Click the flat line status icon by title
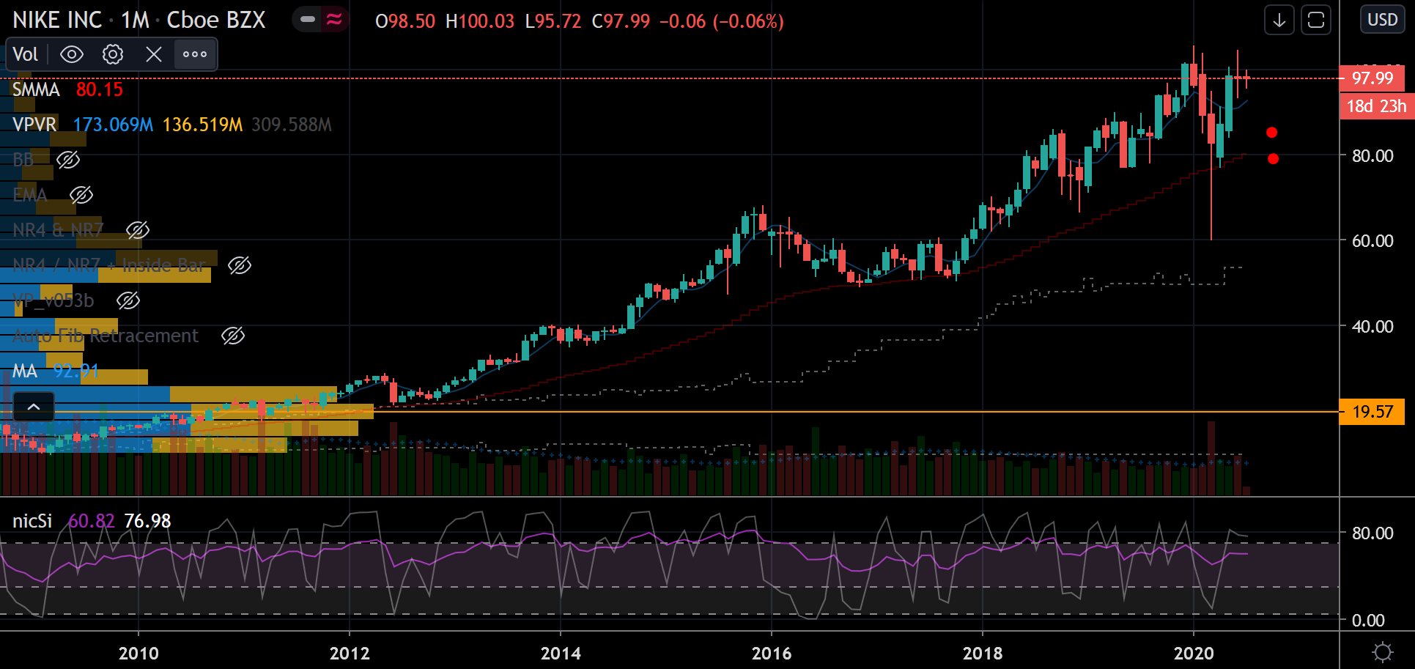Viewport: 1415px width, 669px height. 308,20
